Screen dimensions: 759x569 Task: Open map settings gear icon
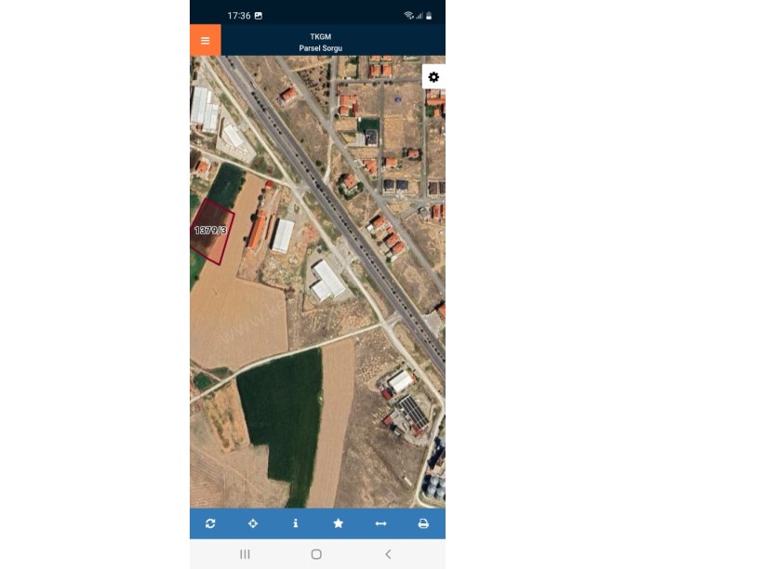[433, 77]
